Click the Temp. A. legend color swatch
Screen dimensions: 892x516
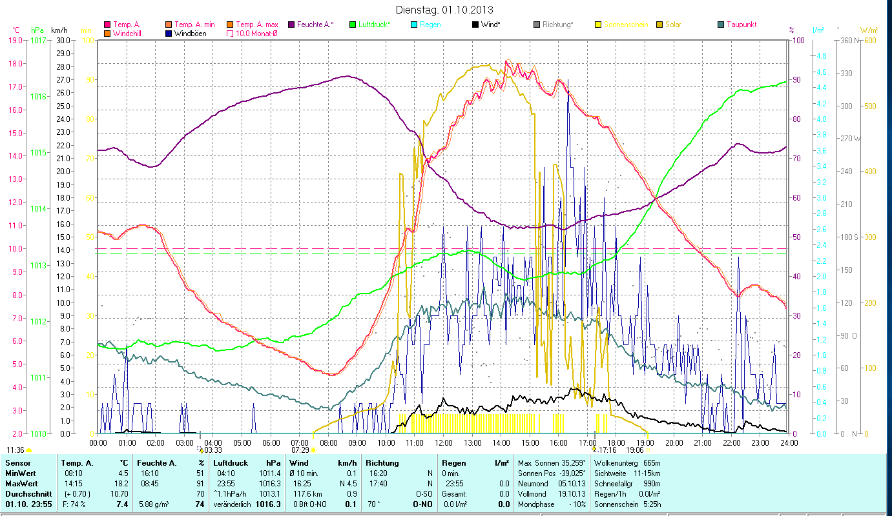tap(107, 25)
